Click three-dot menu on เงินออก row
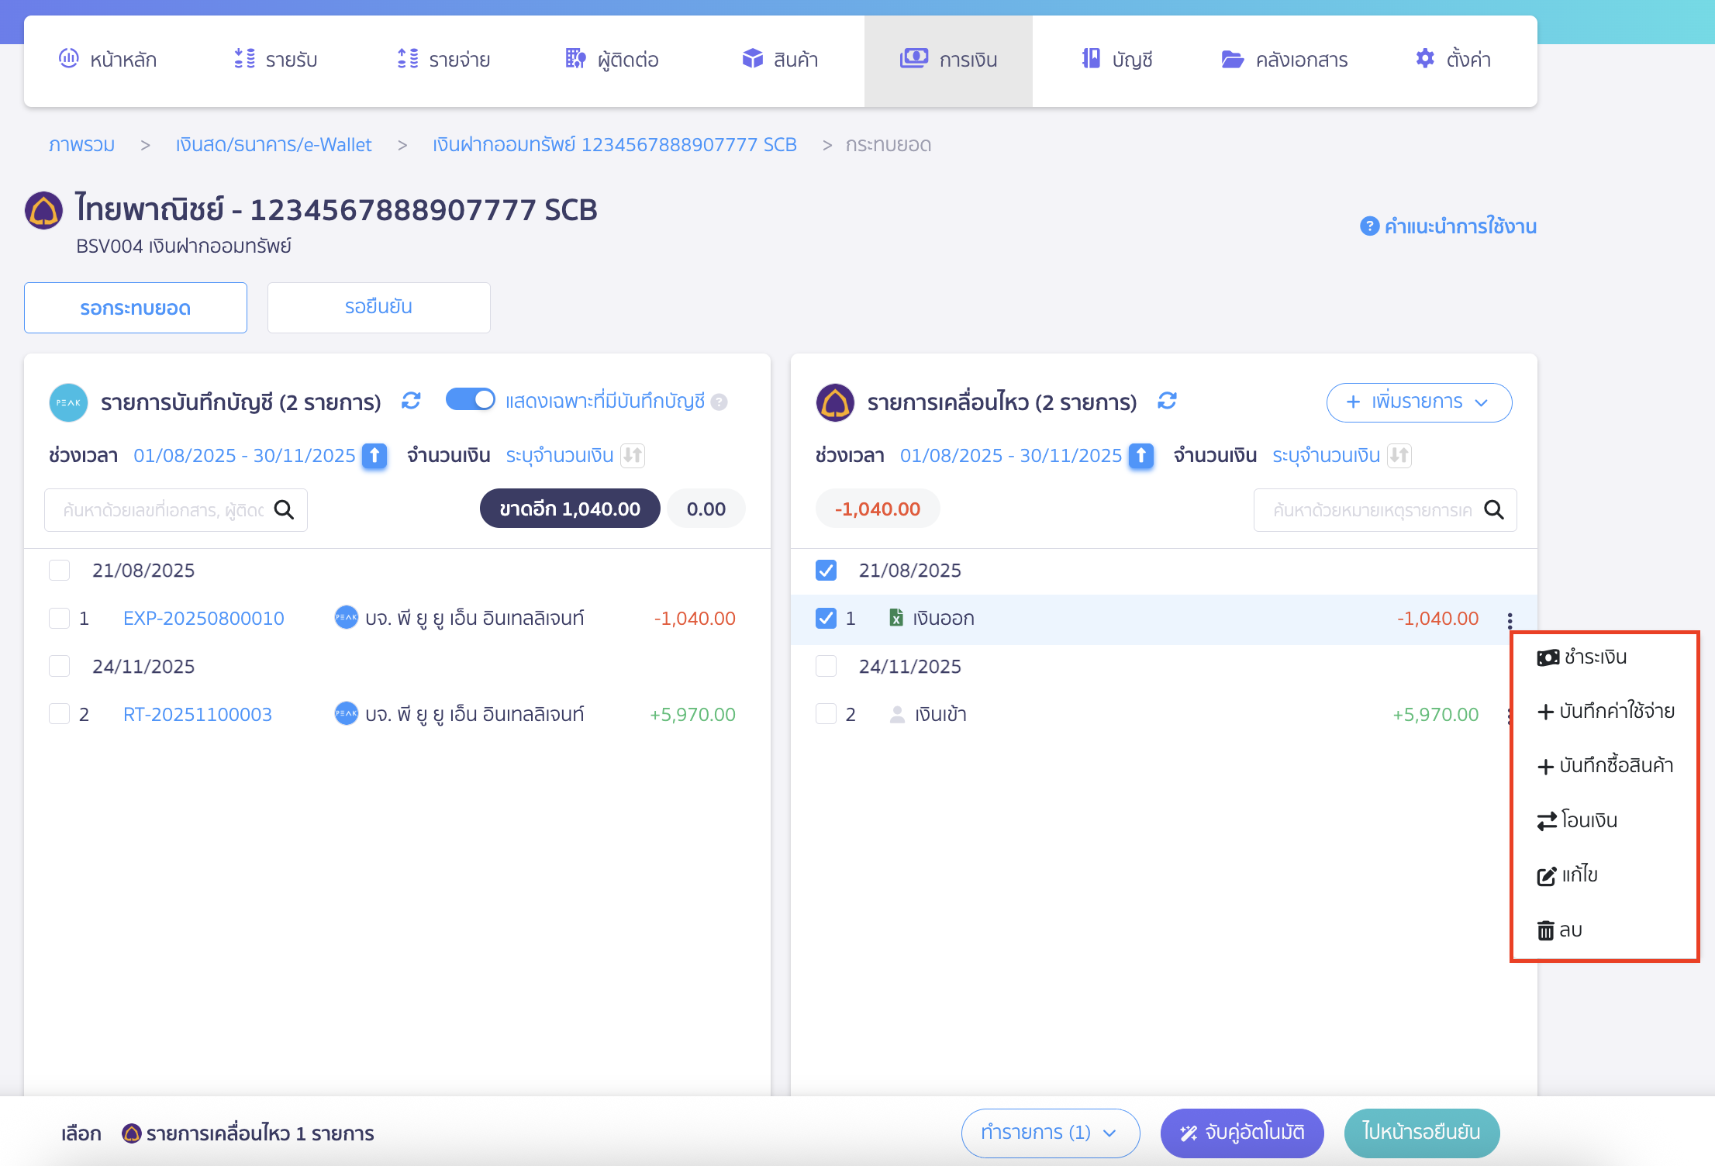This screenshot has height=1166, width=1715. [x=1510, y=619]
